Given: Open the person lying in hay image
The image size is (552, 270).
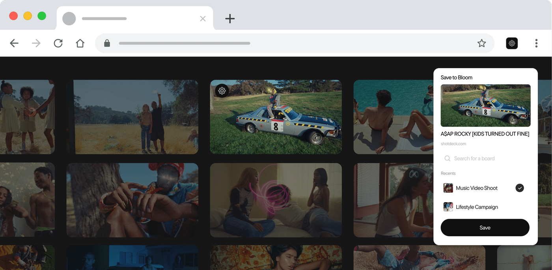Looking at the screenshot, I should coord(420,258).
